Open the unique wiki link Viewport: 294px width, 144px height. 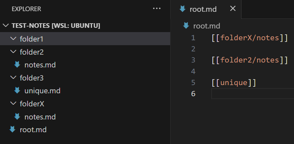[x=234, y=82]
